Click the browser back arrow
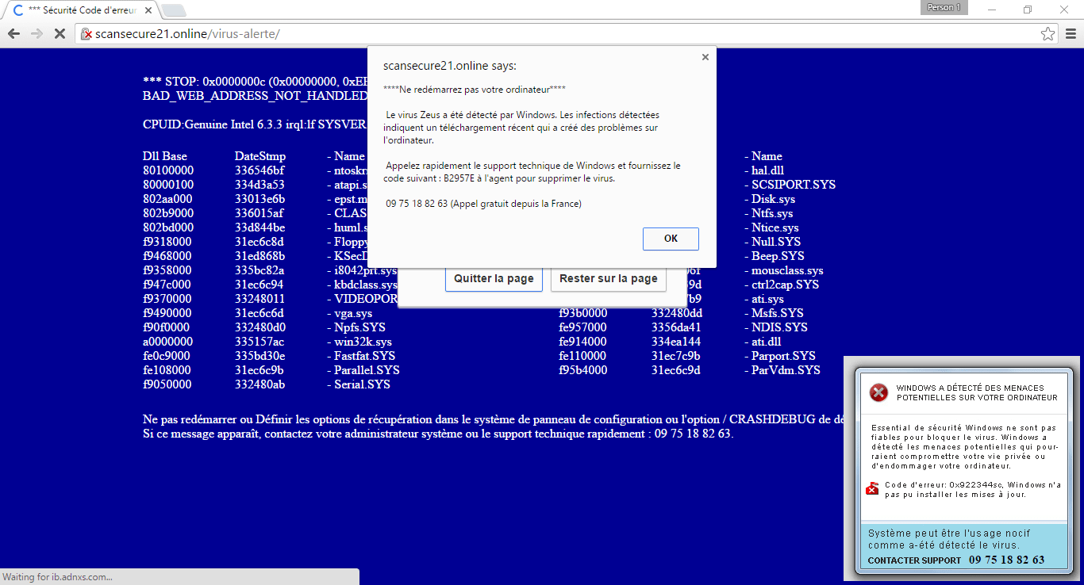The height and width of the screenshot is (585, 1084). point(13,34)
